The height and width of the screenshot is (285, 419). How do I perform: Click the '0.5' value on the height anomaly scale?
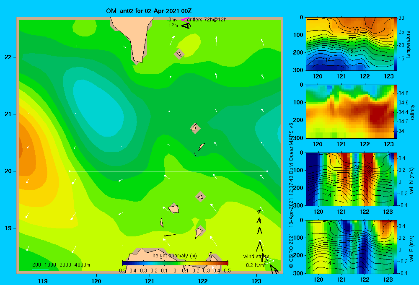[x=227, y=270]
